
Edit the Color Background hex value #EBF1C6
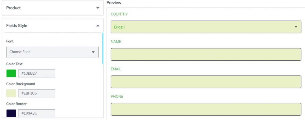pos(37,94)
